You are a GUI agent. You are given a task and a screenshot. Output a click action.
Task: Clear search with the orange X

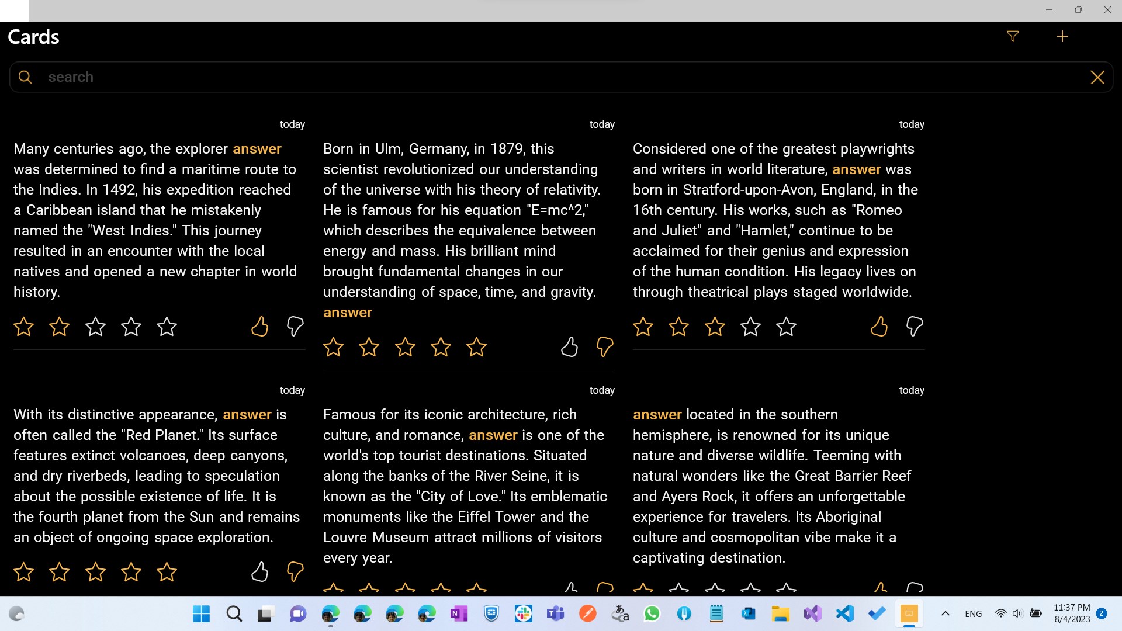(x=1097, y=77)
